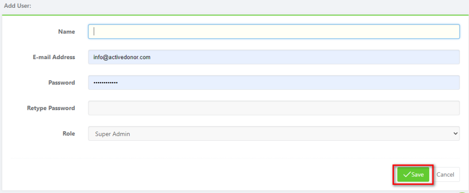The height and width of the screenshot is (193, 469).
Task: Click inside the E-mail Address field
Action: [x=274, y=57]
